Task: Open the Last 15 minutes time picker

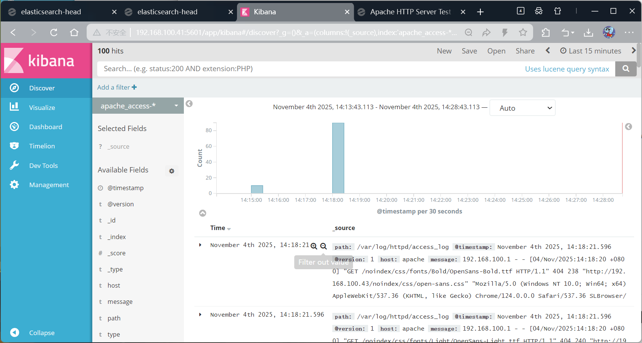Action: point(590,51)
